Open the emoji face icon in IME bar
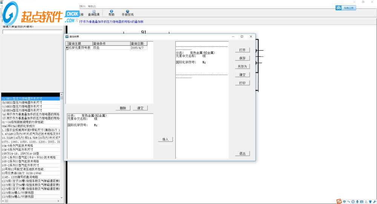 (353, 202)
